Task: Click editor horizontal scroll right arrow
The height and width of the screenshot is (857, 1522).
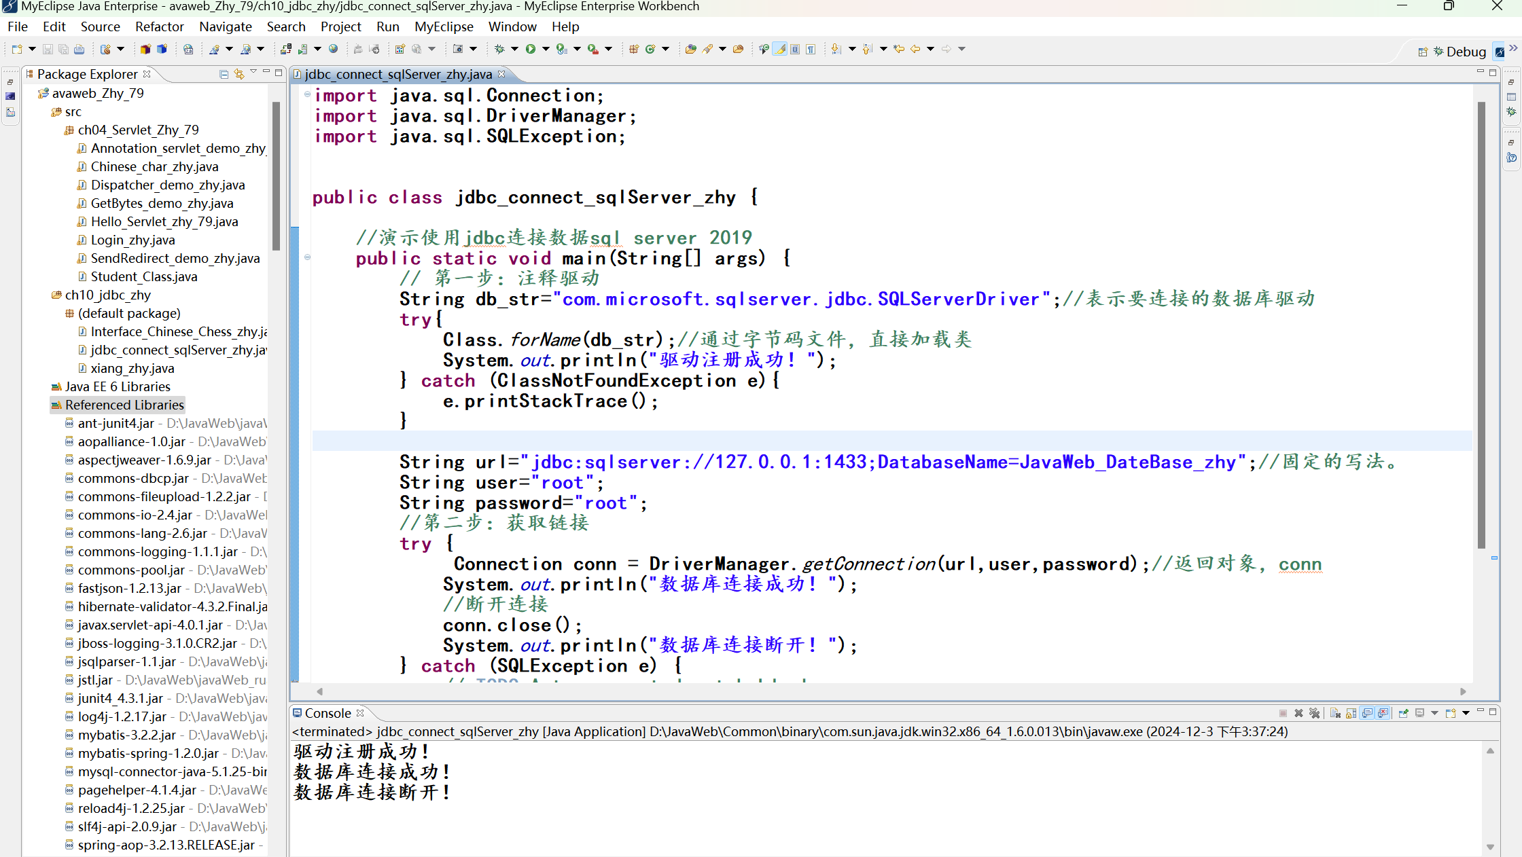Action: pos(1463,691)
